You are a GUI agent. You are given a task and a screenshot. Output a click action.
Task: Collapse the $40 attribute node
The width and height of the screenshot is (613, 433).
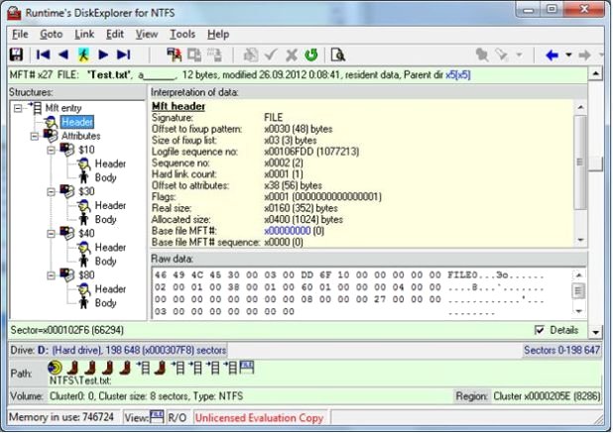click(51, 234)
